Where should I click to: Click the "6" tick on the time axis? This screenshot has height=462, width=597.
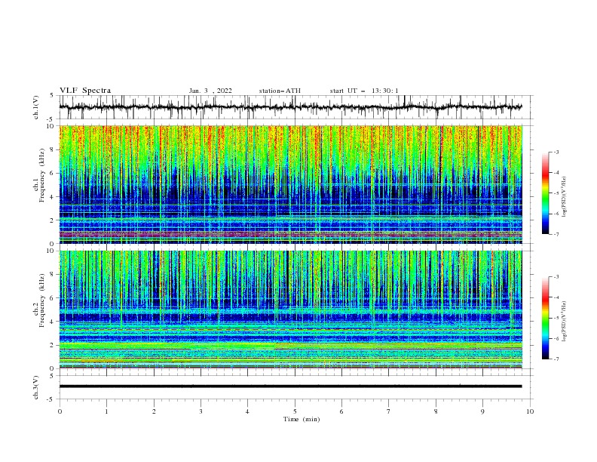pyautogui.click(x=341, y=411)
